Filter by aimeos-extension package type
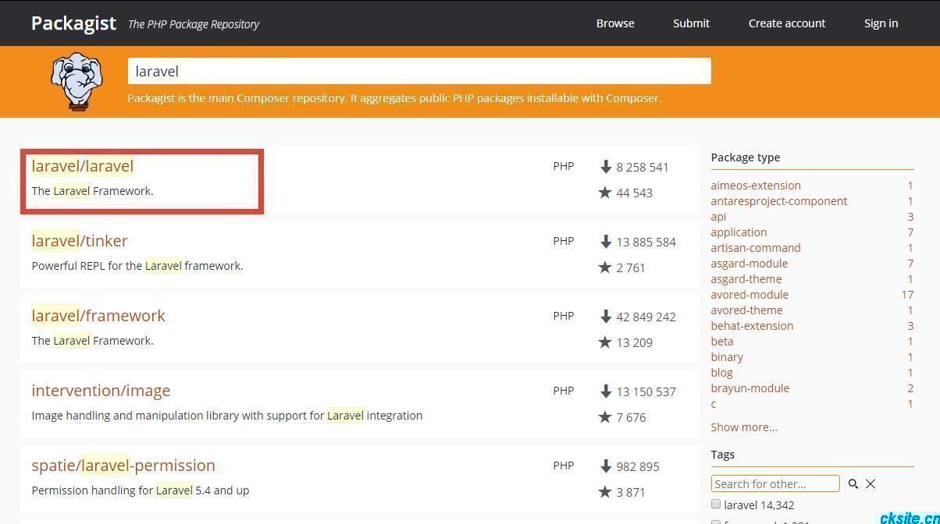Screen dimensions: 940x524 pos(756,186)
